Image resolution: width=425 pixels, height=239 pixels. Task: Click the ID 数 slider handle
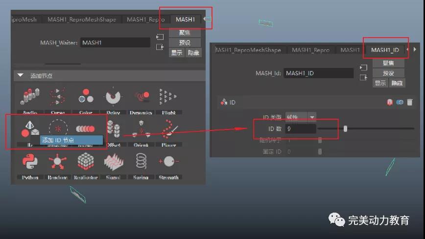coord(346,129)
